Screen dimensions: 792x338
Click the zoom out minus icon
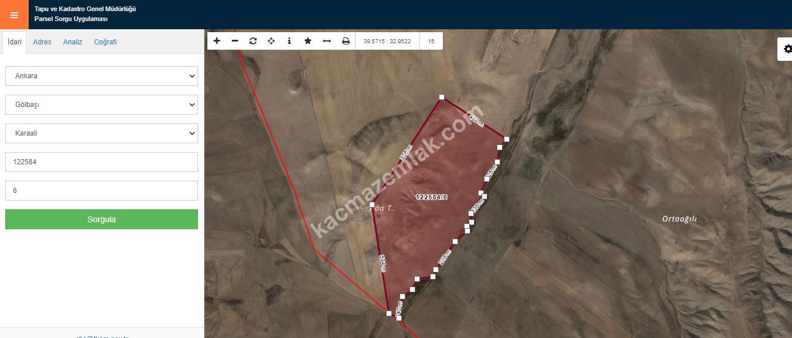coord(235,41)
